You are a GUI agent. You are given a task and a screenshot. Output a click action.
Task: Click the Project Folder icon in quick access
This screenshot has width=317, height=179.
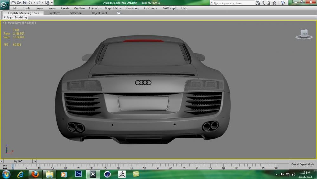[47, 3]
